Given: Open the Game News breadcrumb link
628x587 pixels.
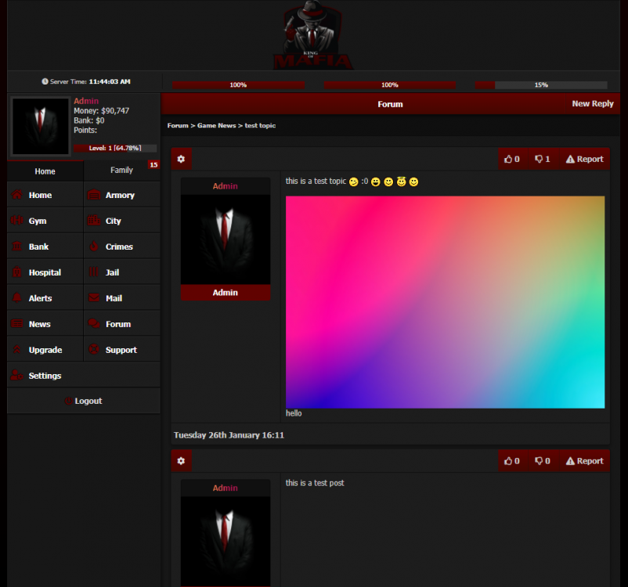Looking at the screenshot, I should click(215, 125).
